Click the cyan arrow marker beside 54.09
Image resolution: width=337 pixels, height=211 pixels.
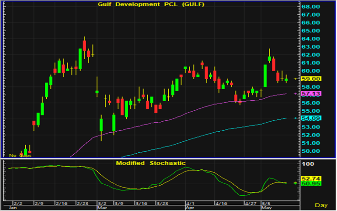tap(296, 118)
